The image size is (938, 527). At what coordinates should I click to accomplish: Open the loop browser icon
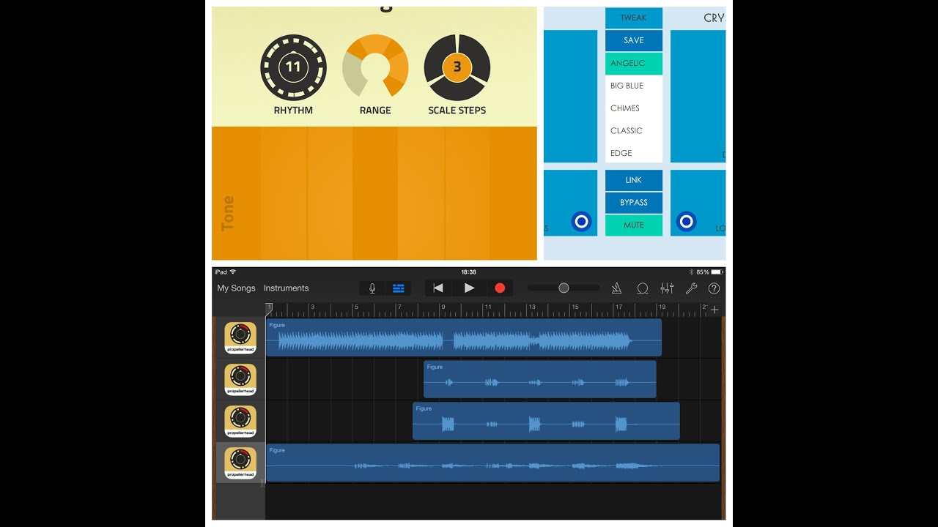[643, 288]
